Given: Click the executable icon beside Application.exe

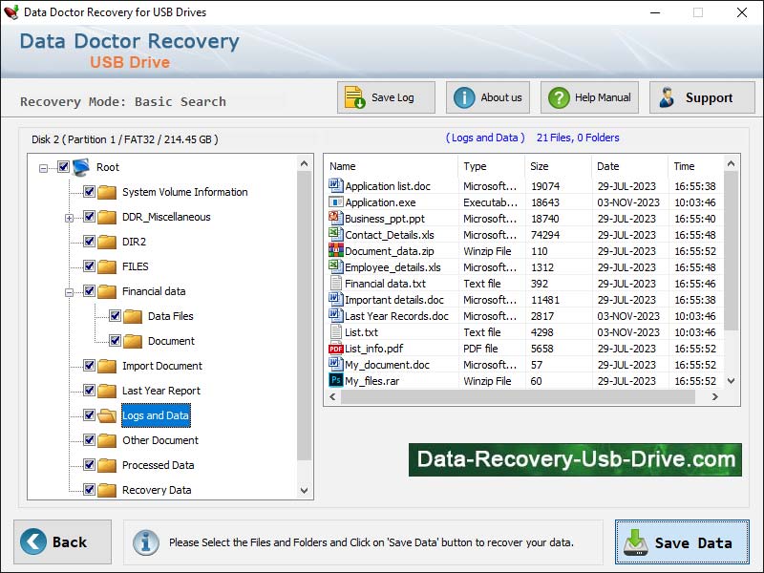Looking at the screenshot, I should (x=336, y=202).
